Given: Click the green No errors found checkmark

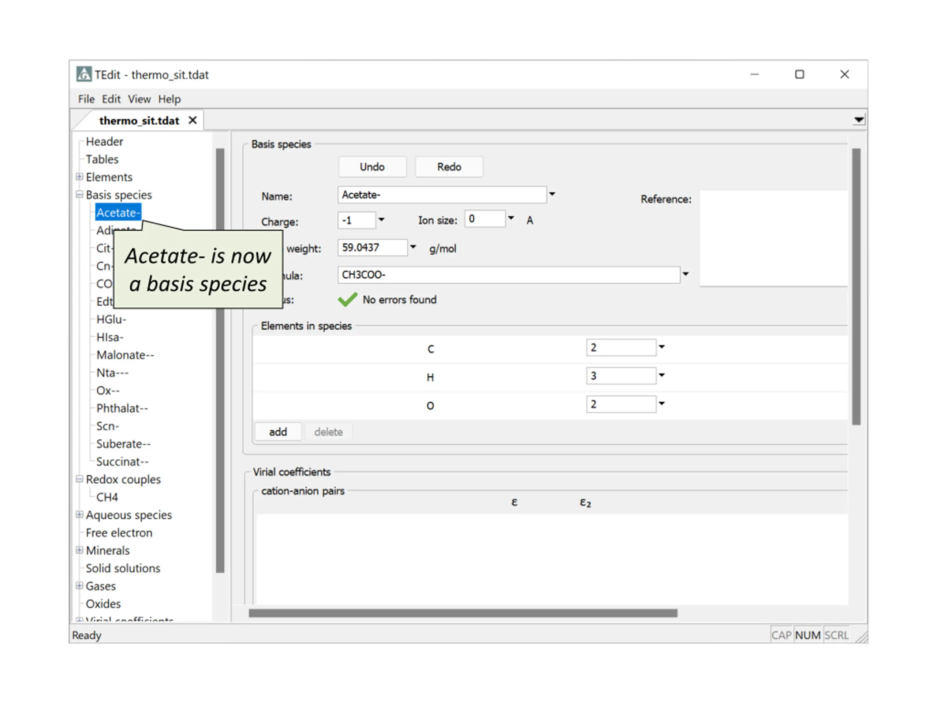Looking at the screenshot, I should [348, 300].
